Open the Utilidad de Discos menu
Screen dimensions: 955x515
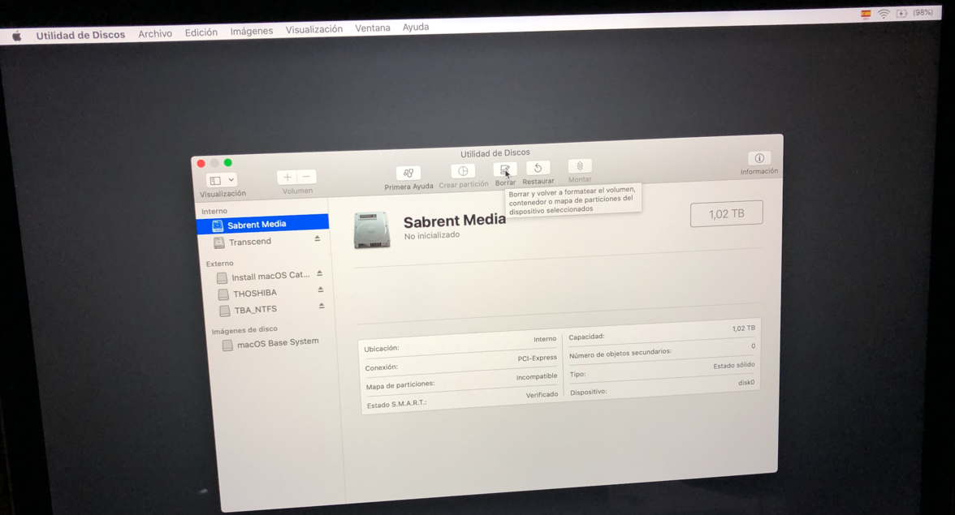coord(80,35)
